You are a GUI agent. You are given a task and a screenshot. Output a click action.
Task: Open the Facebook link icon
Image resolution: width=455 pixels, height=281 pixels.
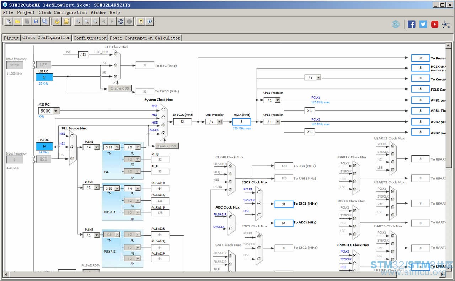[411, 24]
